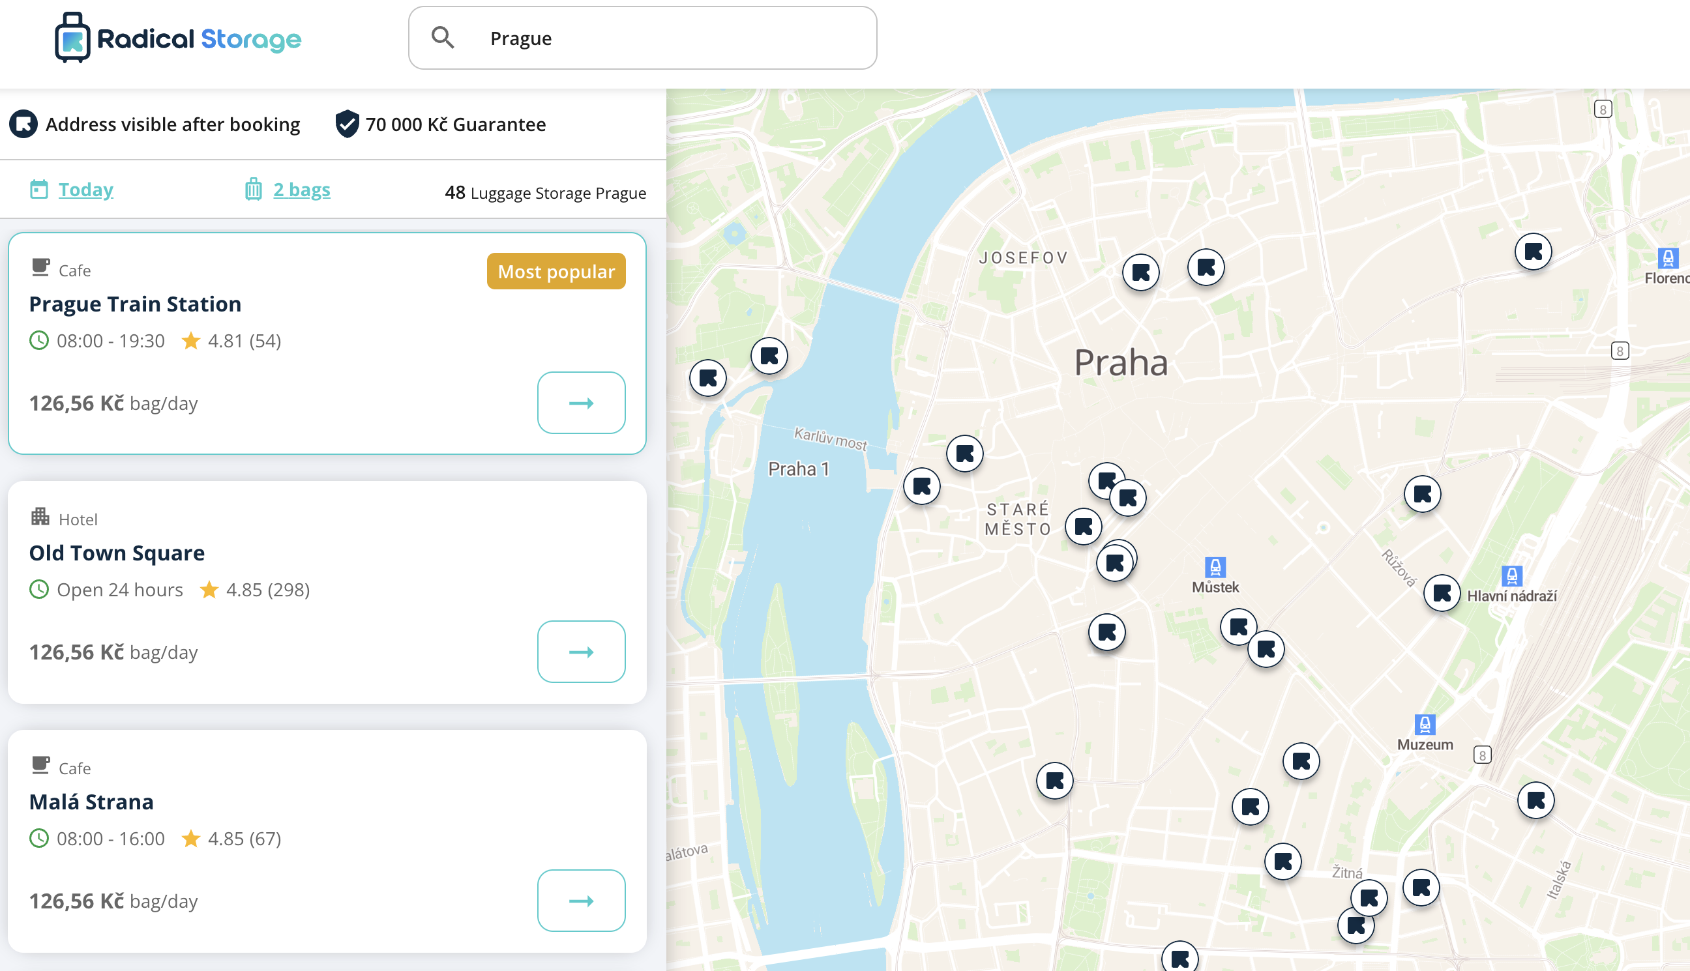Open the Prague Train Station listing title
The height and width of the screenshot is (971, 1690).
[135, 304]
